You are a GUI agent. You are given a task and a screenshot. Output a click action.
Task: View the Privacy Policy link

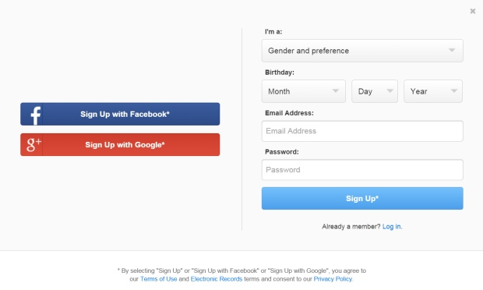(x=333, y=279)
